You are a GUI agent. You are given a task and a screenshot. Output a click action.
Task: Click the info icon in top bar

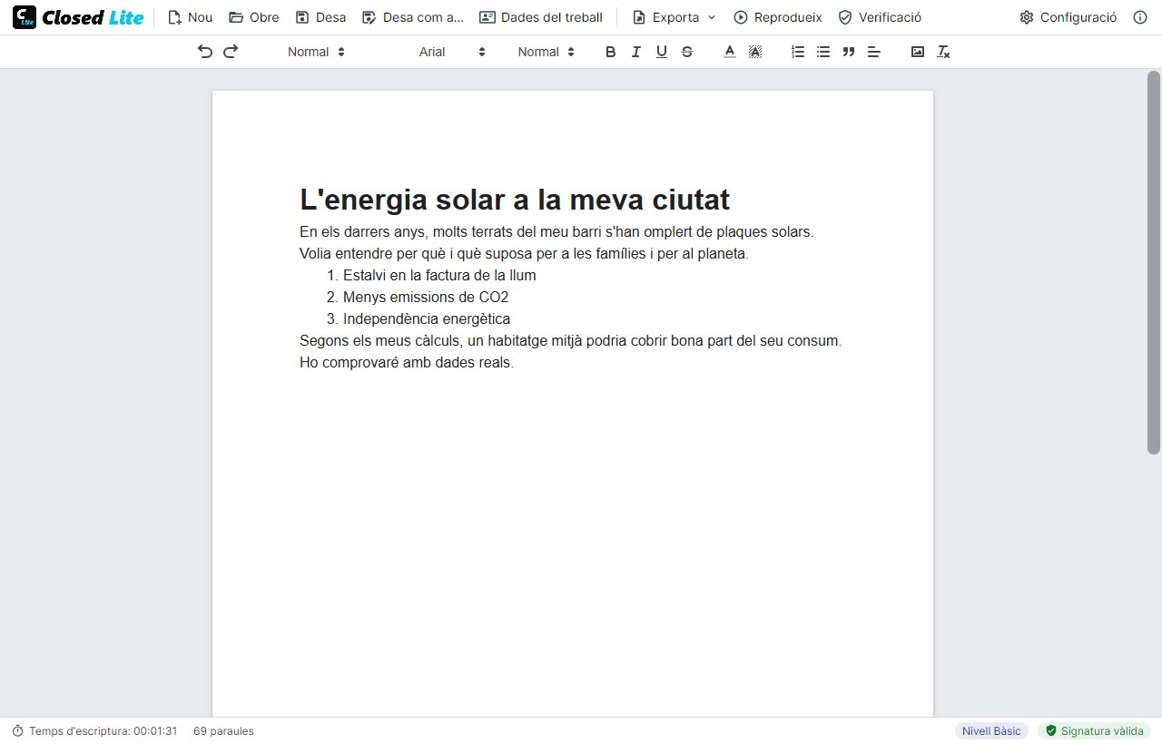[x=1140, y=17]
